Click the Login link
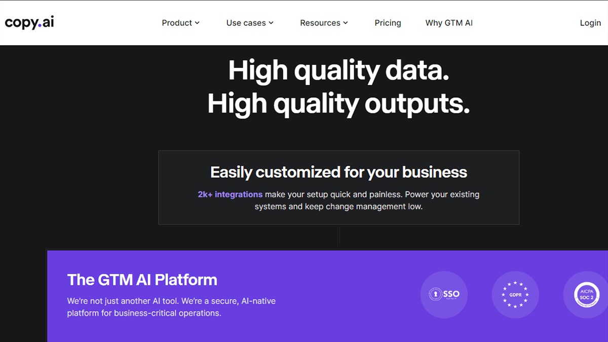The image size is (608, 342). [x=590, y=23]
